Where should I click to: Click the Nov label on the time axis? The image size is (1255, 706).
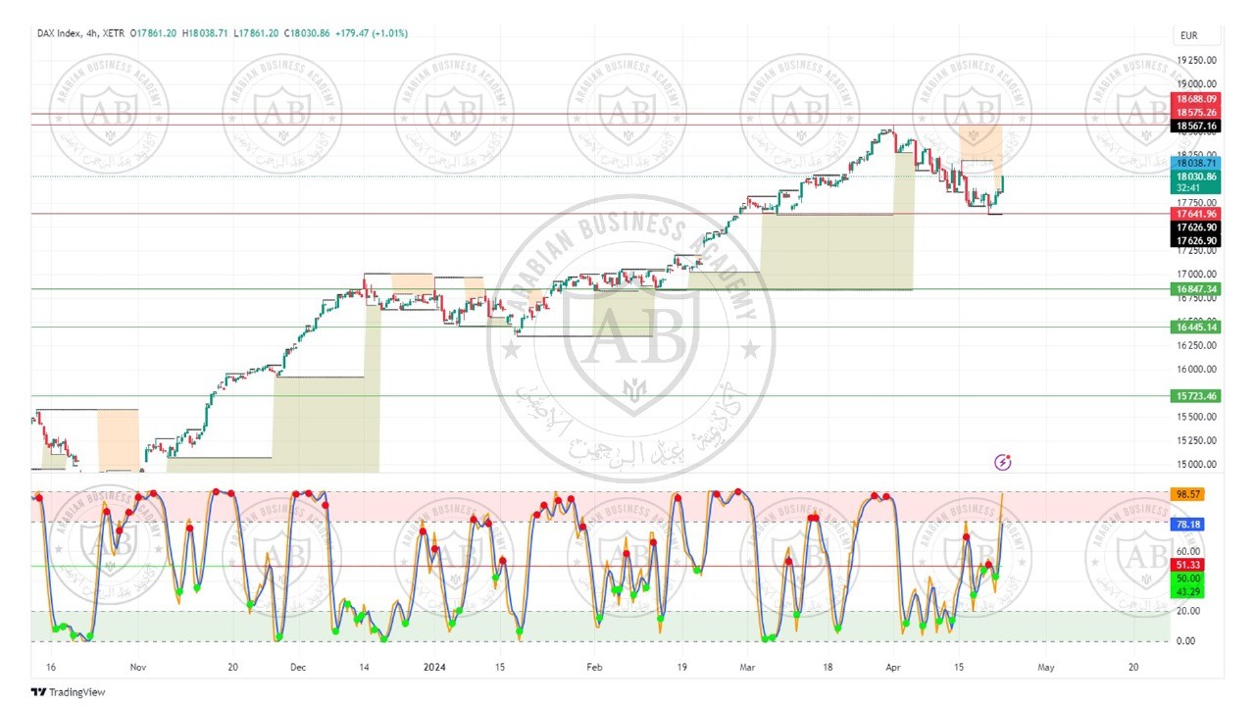click(x=137, y=667)
